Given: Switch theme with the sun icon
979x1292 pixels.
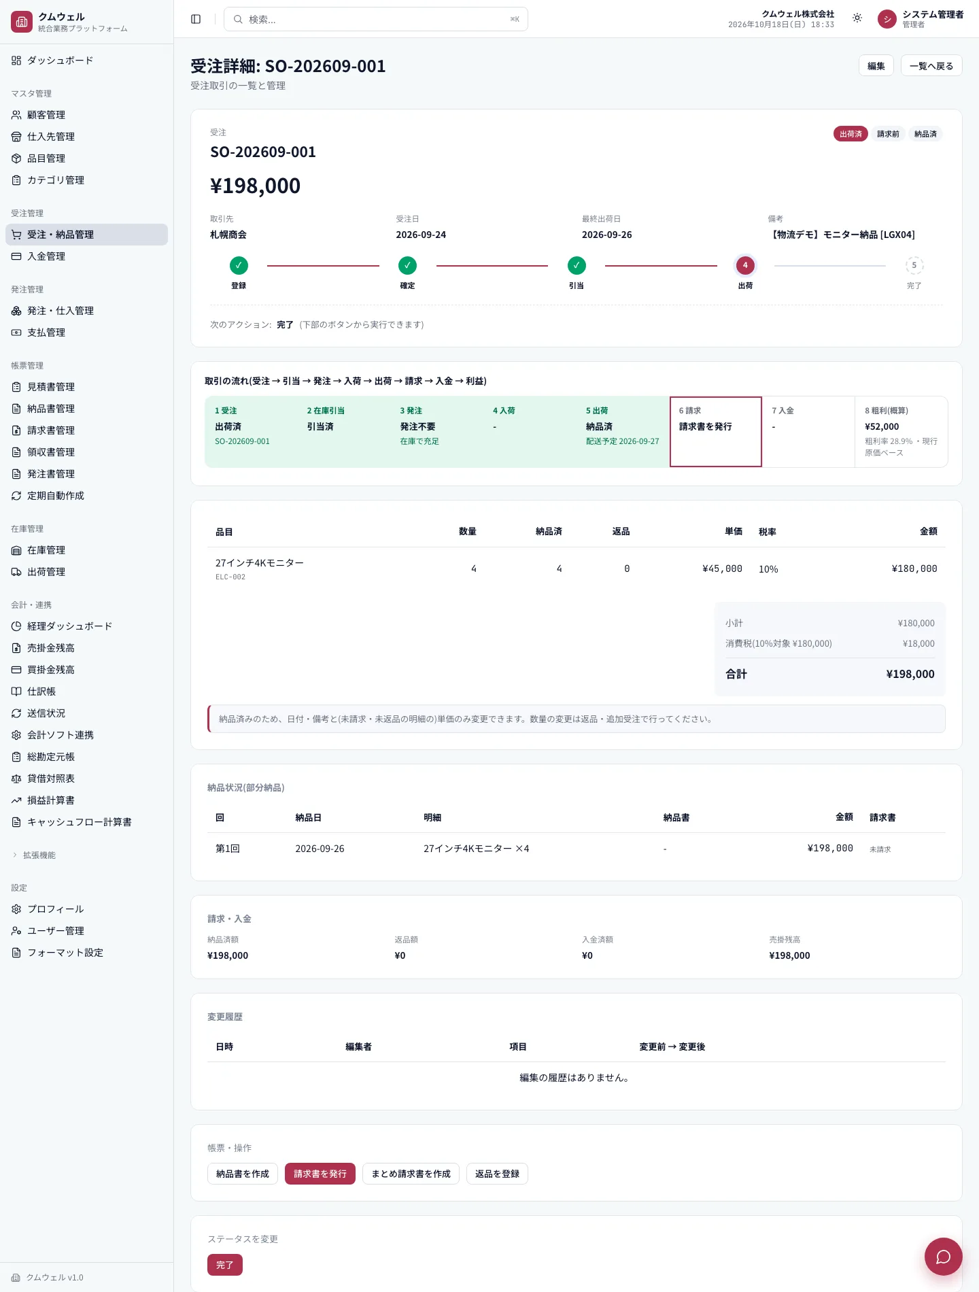Looking at the screenshot, I should point(857,18).
